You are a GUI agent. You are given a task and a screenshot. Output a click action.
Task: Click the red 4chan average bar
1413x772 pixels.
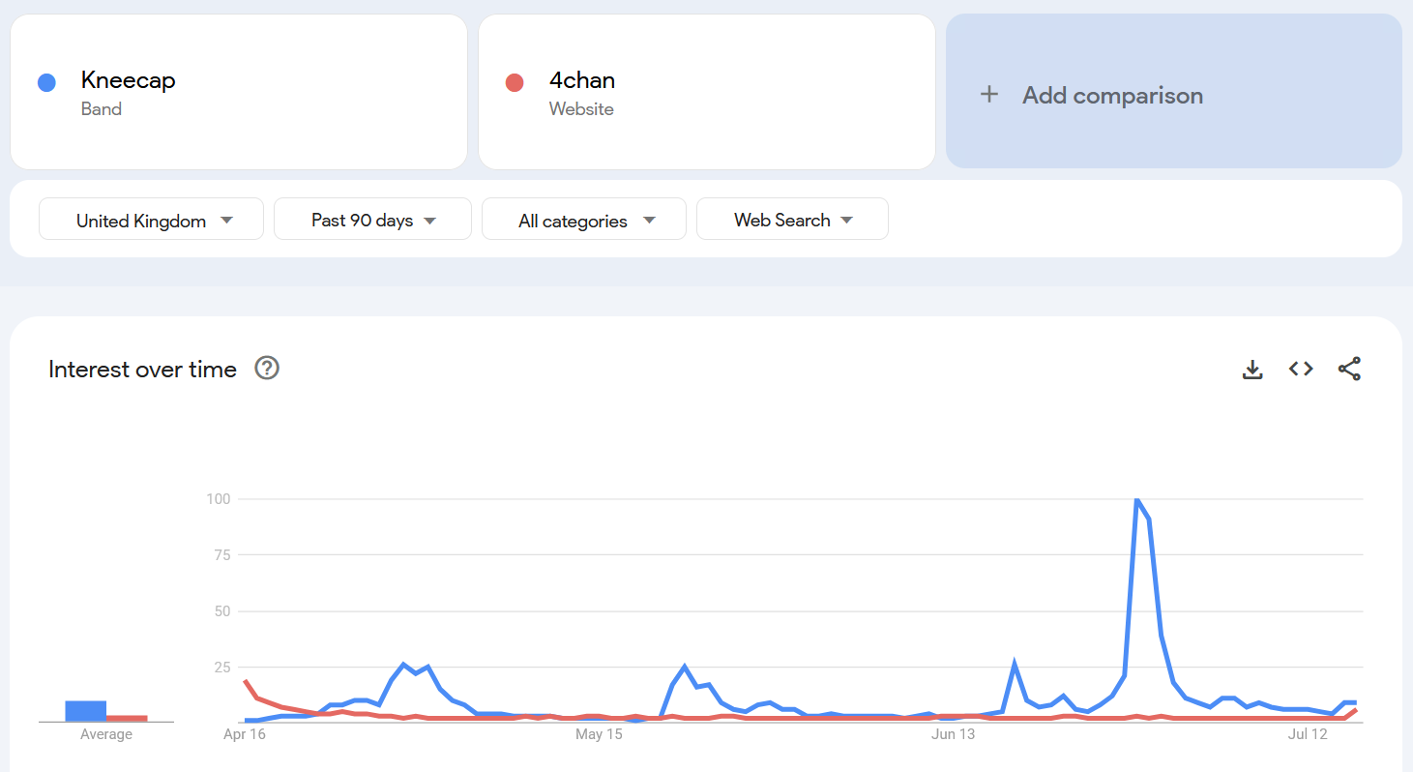pyautogui.click(x=127, y=719)
